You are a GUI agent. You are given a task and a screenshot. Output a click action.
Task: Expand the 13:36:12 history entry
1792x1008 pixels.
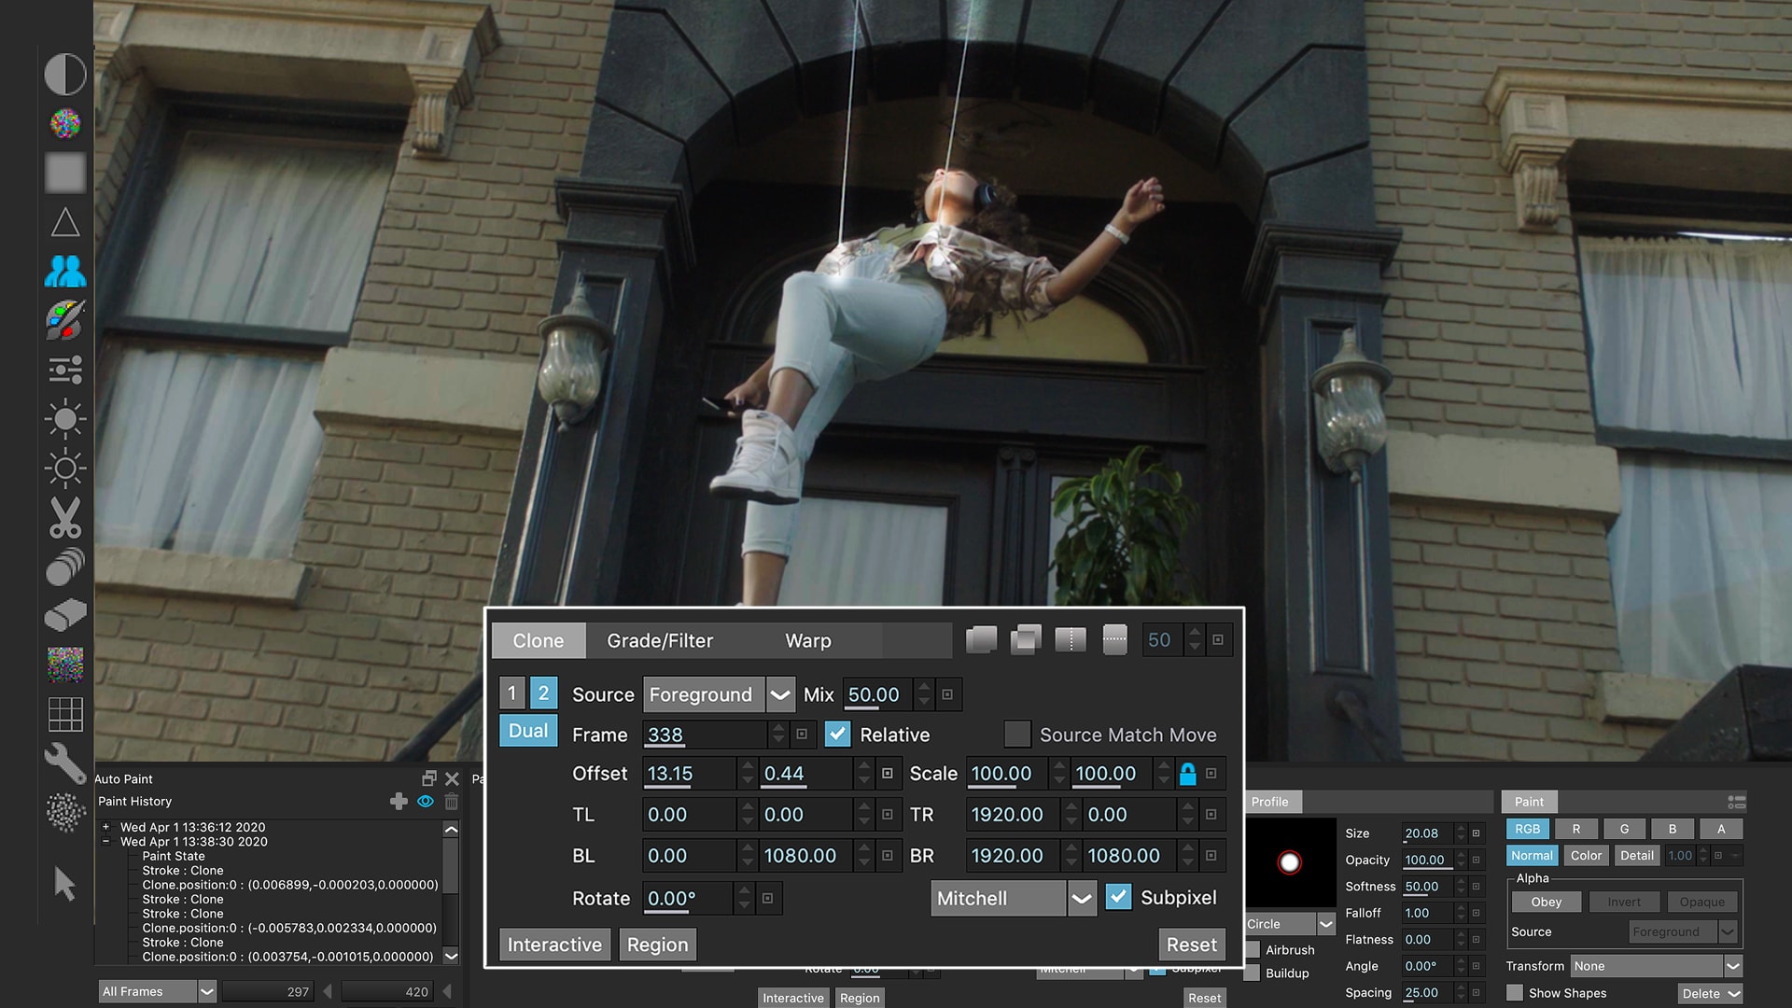106,827
